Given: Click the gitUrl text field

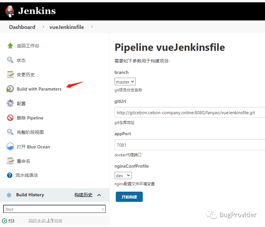Looking at the screenshot, I should (190, 112).
